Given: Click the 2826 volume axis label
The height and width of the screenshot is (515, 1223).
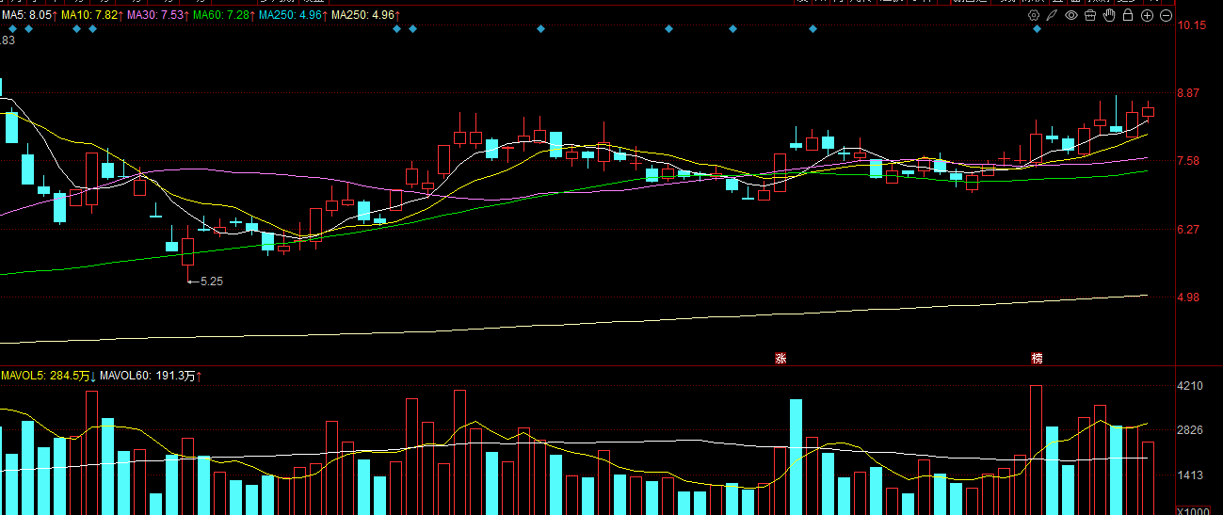Looking at the screenshot, I should click(1191, 431).
